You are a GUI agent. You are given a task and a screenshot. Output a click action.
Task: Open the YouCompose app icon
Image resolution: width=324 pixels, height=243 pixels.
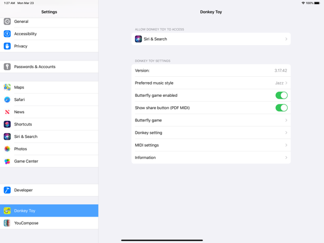7,223
